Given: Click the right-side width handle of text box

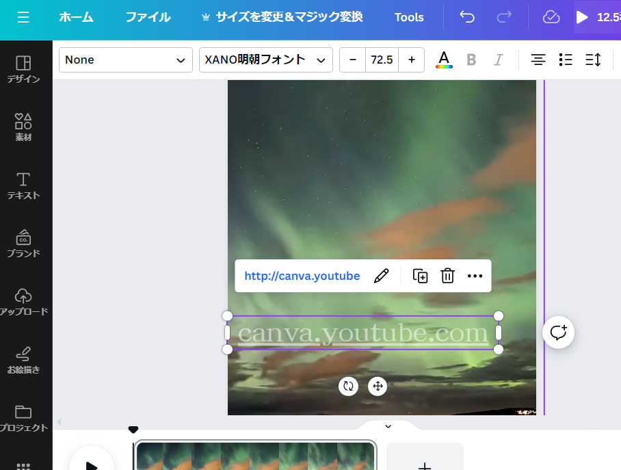Looking at the screenshot, I should tap(498, 332).
